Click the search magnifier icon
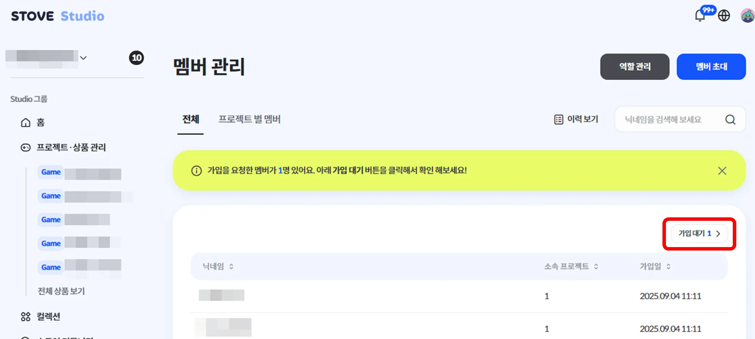755x339 pixels. (x=730, y=120)
